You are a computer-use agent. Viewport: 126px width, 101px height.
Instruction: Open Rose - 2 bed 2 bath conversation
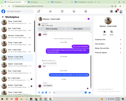coord(17,72)
